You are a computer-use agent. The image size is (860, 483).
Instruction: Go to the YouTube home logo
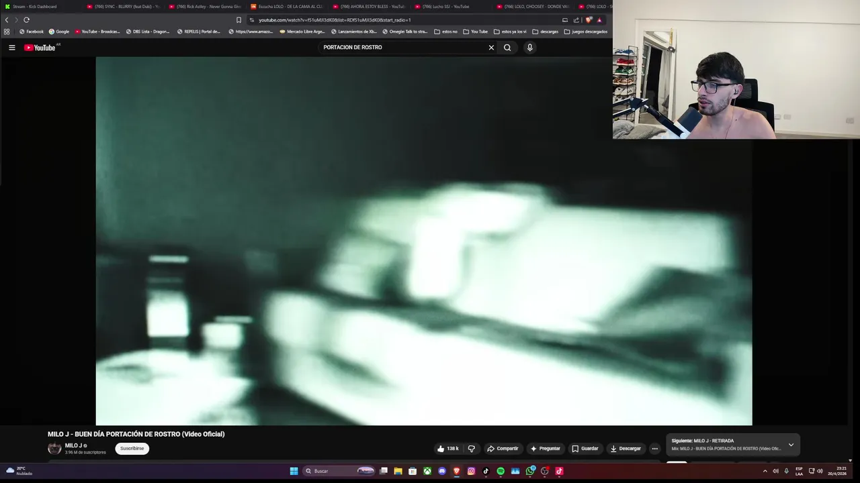point(40,48)
